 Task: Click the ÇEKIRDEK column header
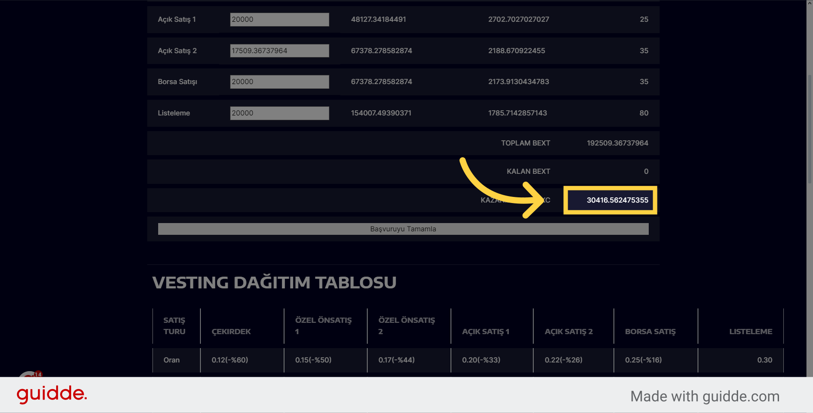click(231, 332)
